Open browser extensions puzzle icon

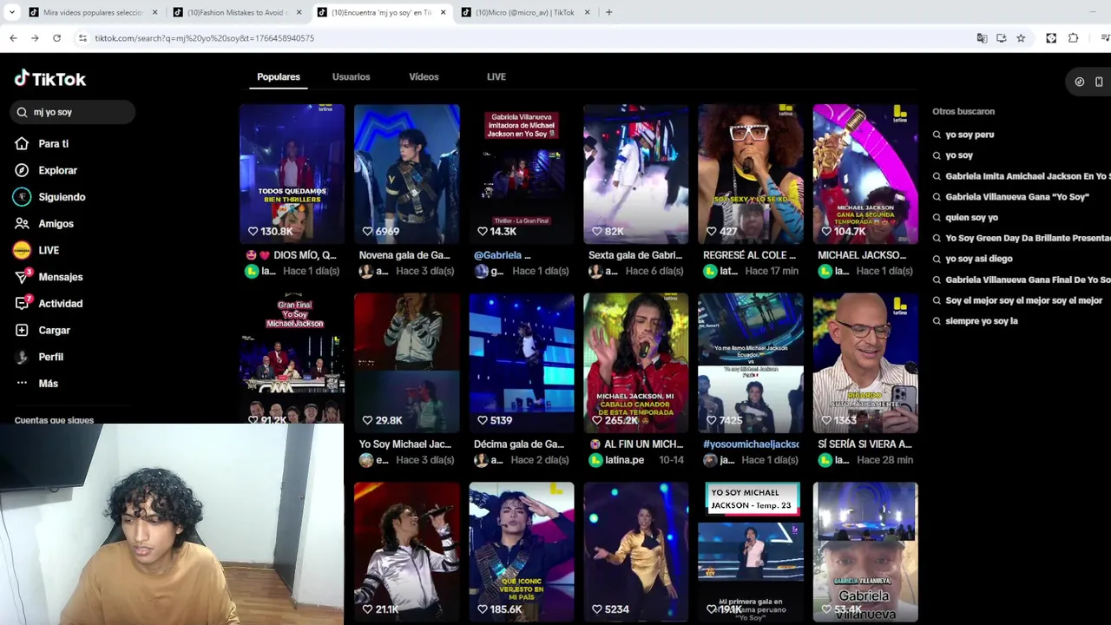click(1074, 38)
